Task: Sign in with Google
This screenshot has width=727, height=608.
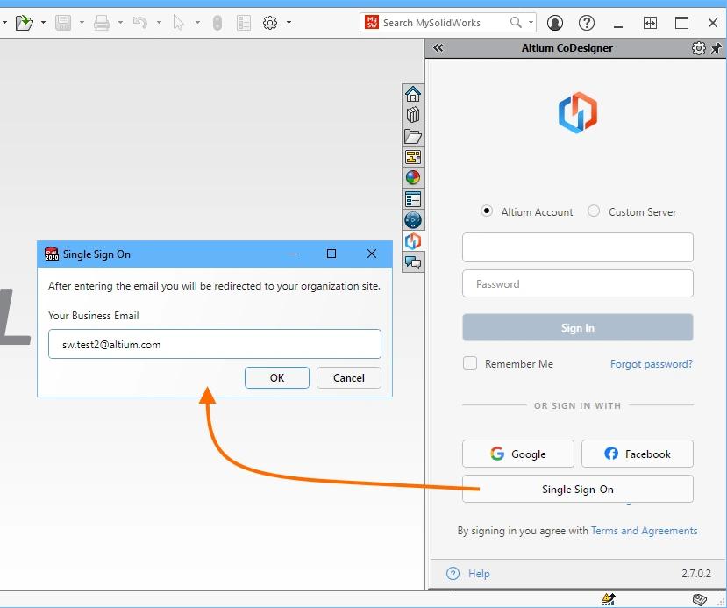Action: tap(517, 454)
